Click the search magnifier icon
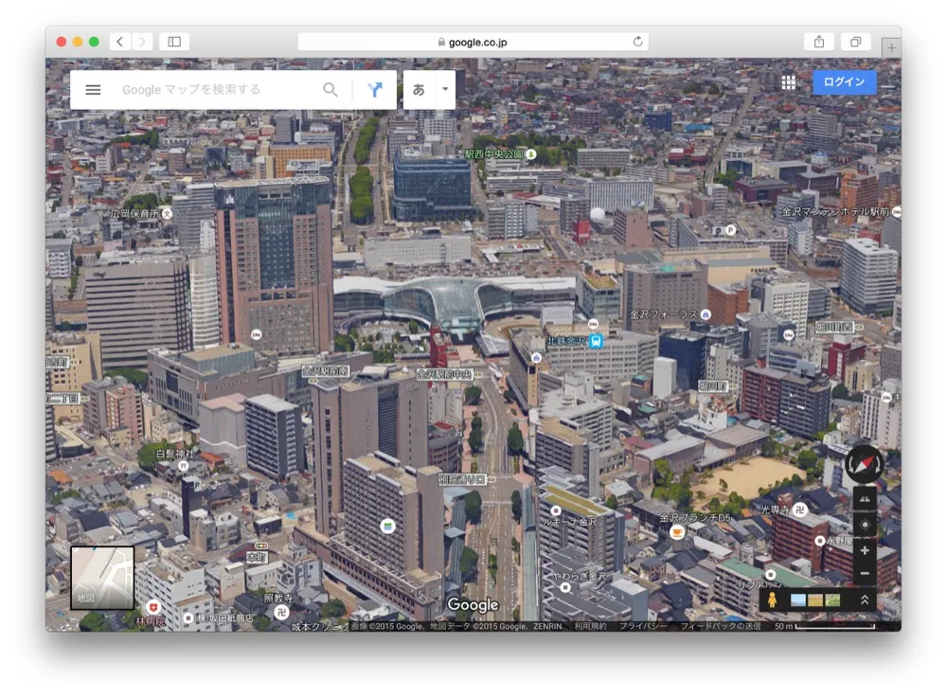Viewport: 947px width, 697px height. (x=331, y=89)
